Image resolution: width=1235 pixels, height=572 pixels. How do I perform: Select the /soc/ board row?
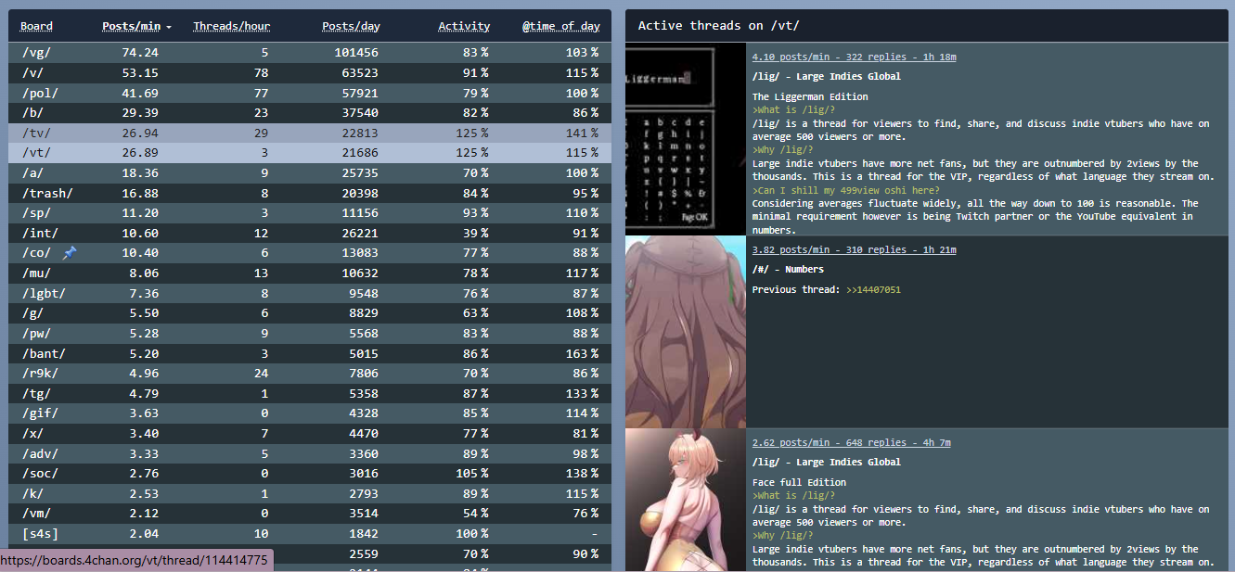[310, 474]
